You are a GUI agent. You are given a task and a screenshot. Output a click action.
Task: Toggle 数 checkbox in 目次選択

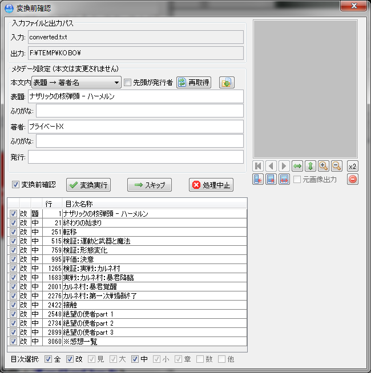click(200, 359)
